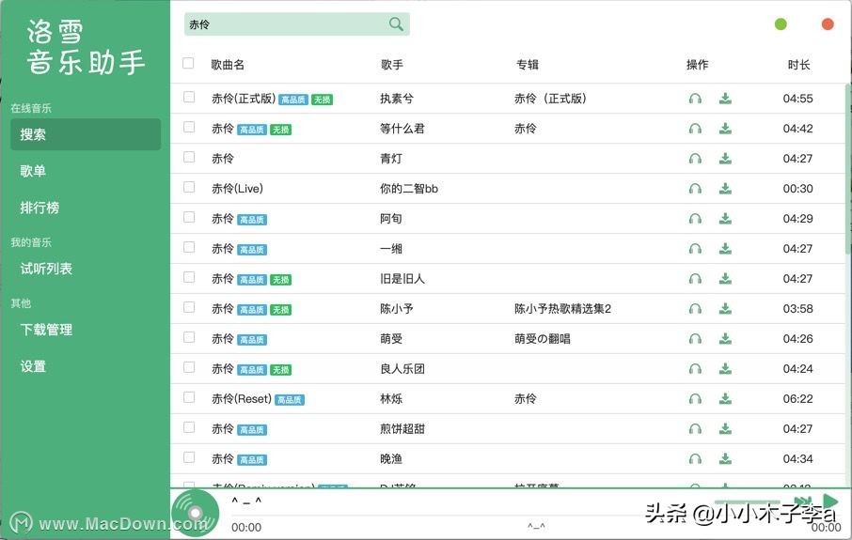Download 青灯's version of 赤伶
The image size is (852, 540).
coord(725,159)
